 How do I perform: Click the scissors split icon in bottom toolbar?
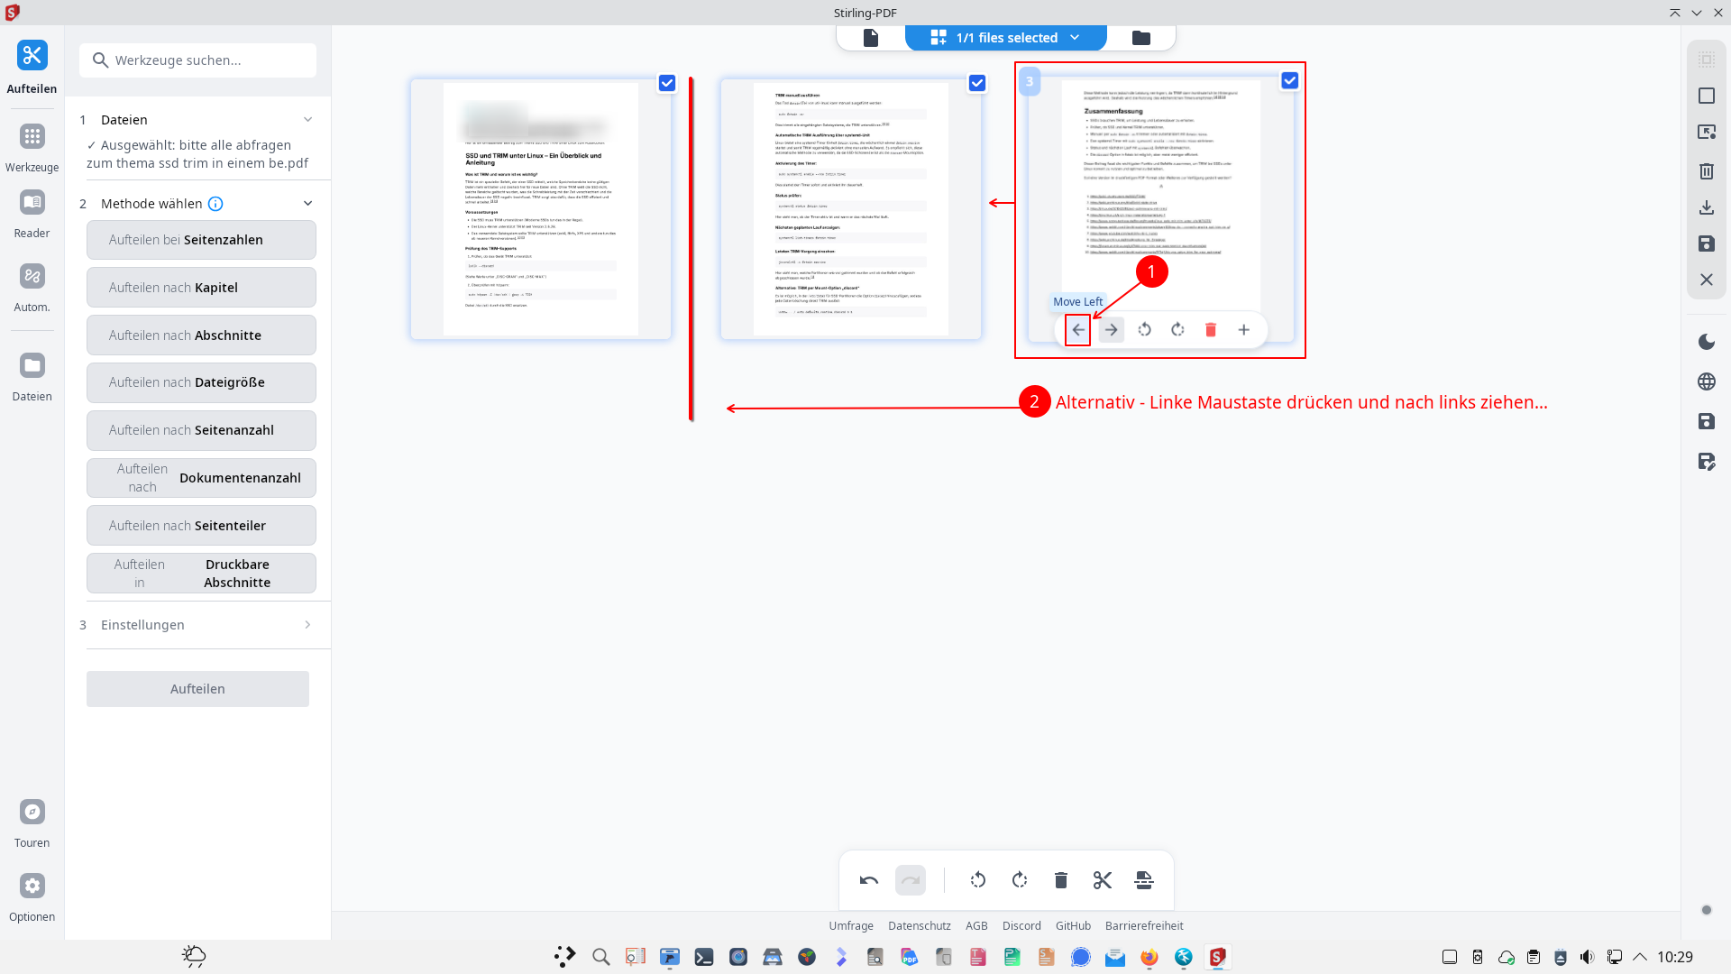pos(1102,880)
